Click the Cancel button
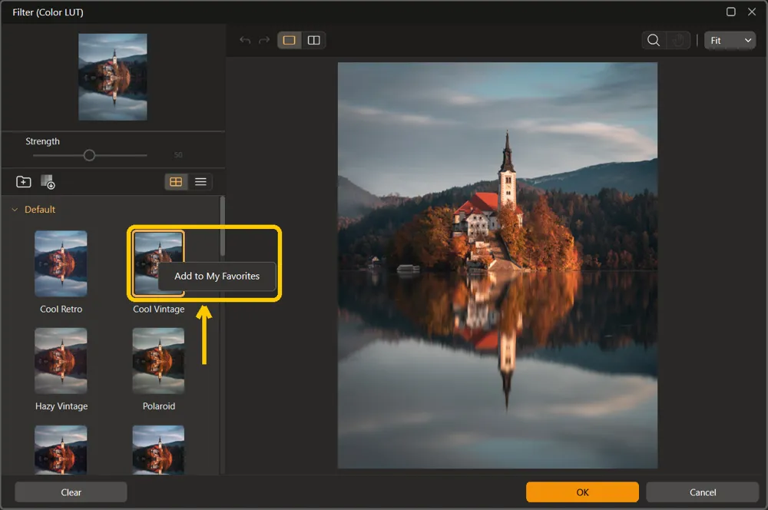The width and height of the screenshot is (768, 510). 703,492
